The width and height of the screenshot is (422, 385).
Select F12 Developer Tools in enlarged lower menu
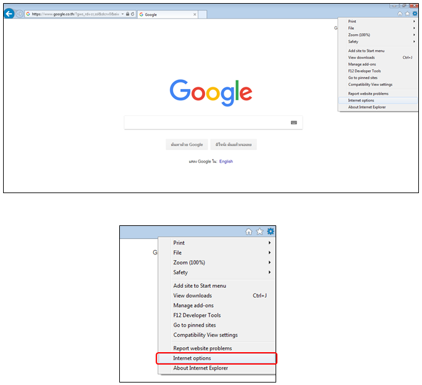(x=217, y=315)
